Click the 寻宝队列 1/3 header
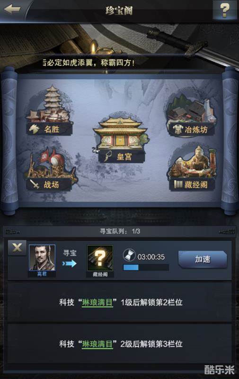This screenshot has width=239, height=379. [x=120, y=231]
